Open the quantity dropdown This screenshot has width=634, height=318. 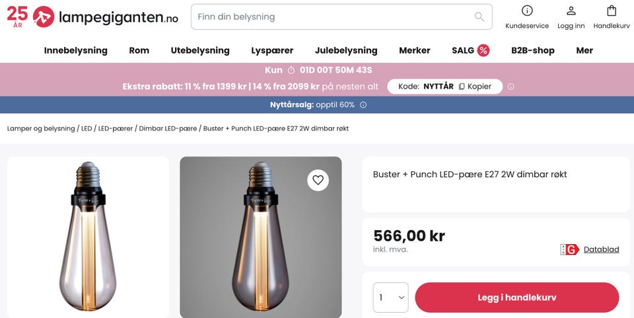pyautogui.click(x=391, y=298)
